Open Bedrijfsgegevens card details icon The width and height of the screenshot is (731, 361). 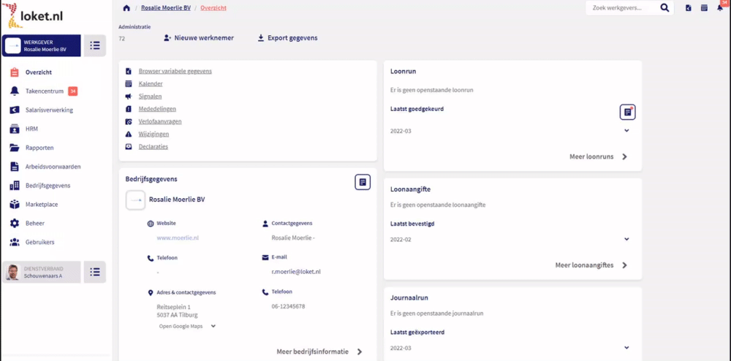point(363,182)
